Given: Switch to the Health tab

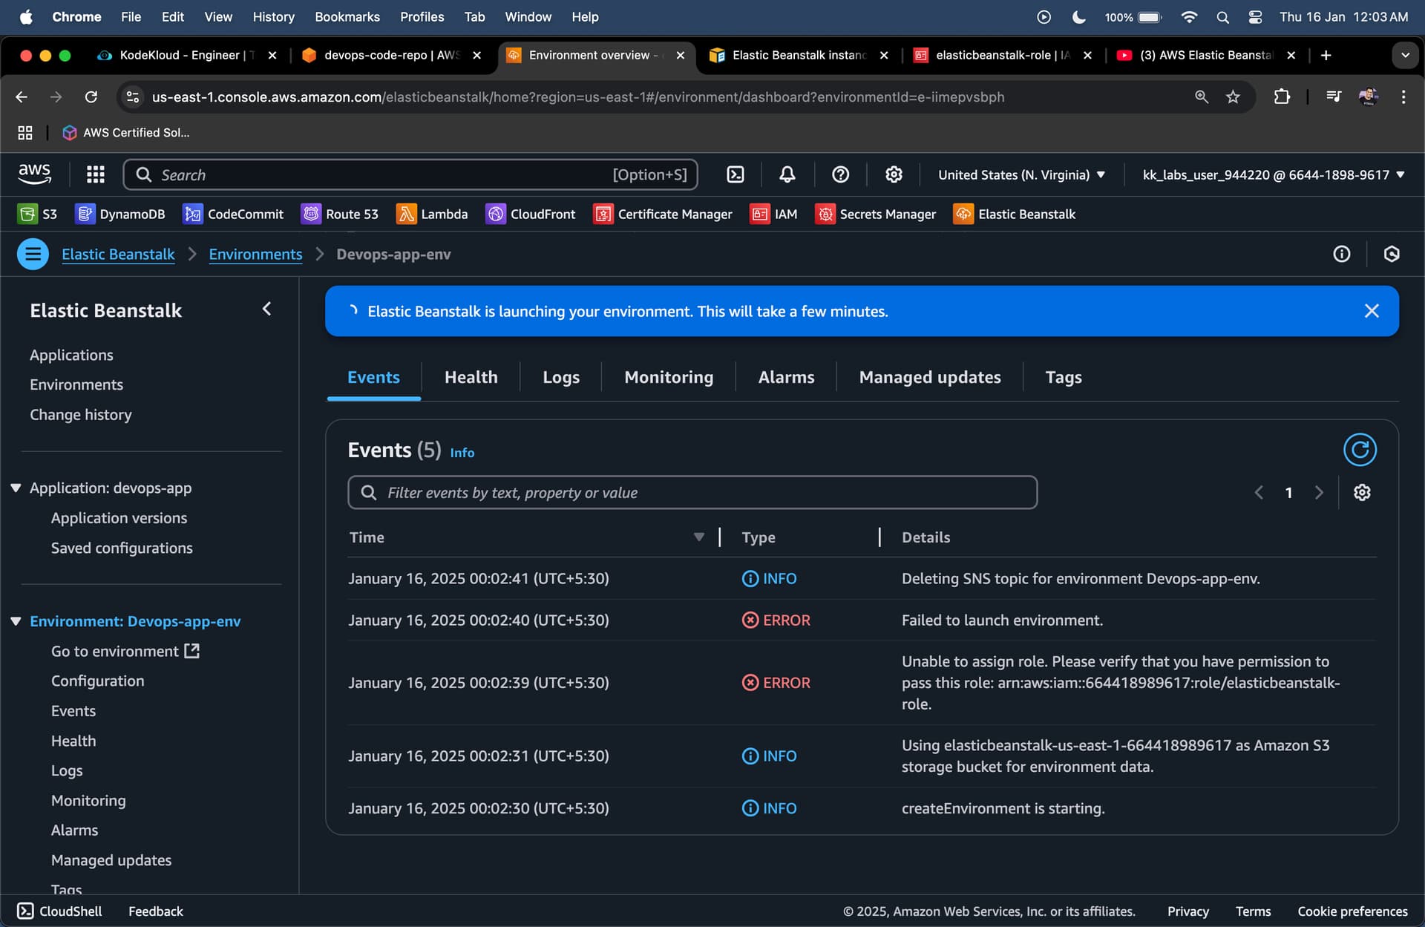Looking at the screenshot, I should click(471, 377).
